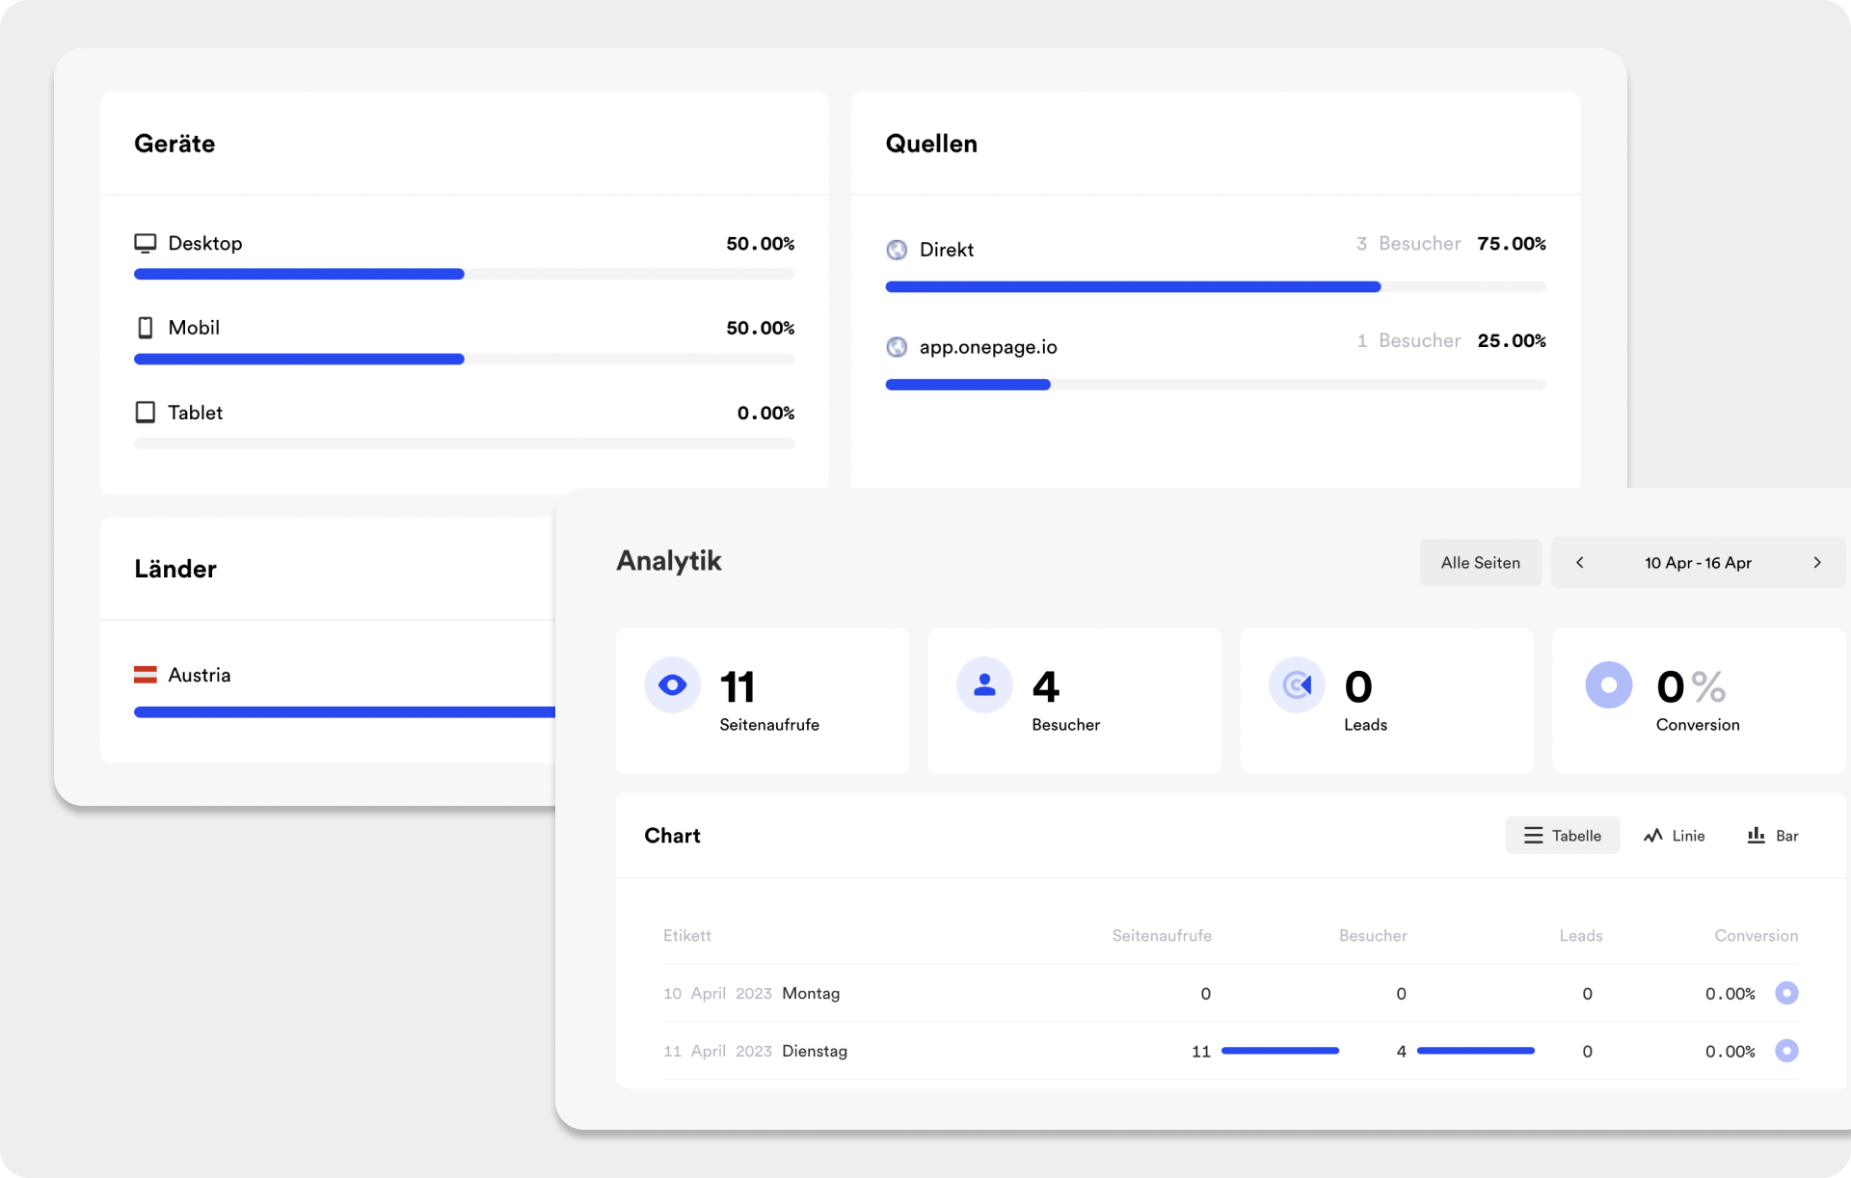
Task: Open the Quellen panel header
Action: point(931,143)
